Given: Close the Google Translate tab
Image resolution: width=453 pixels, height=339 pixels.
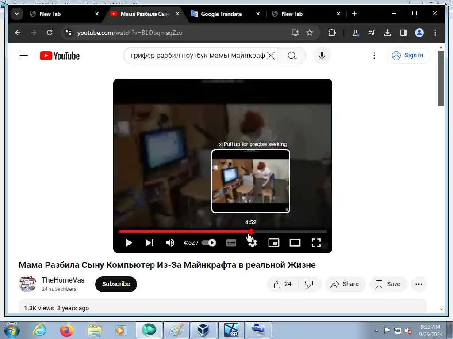Looking at the screenshot, I should tap(258, 14).
